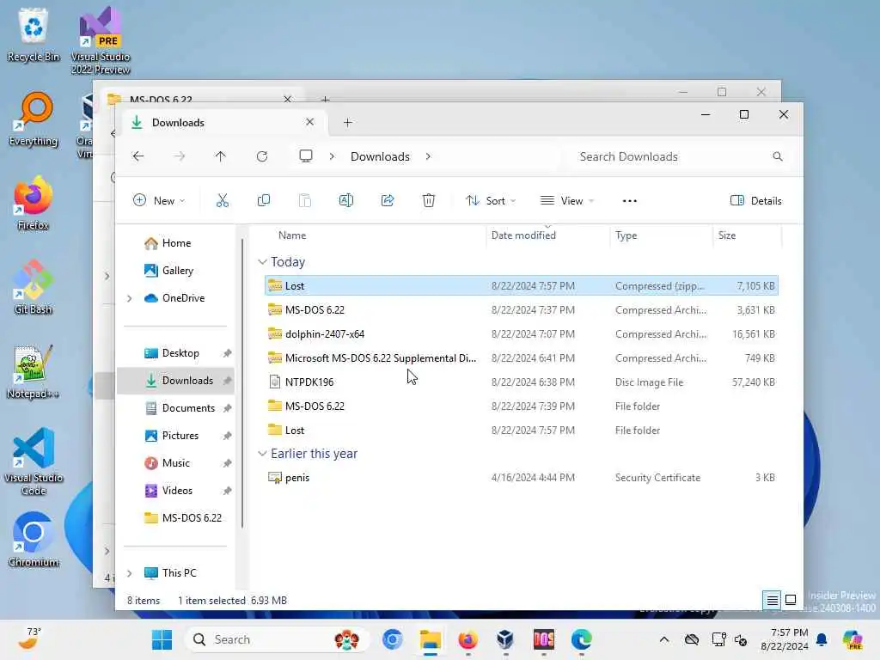Refresh the Downloads folder
This screenshot has width=880, height=660.
262,156
